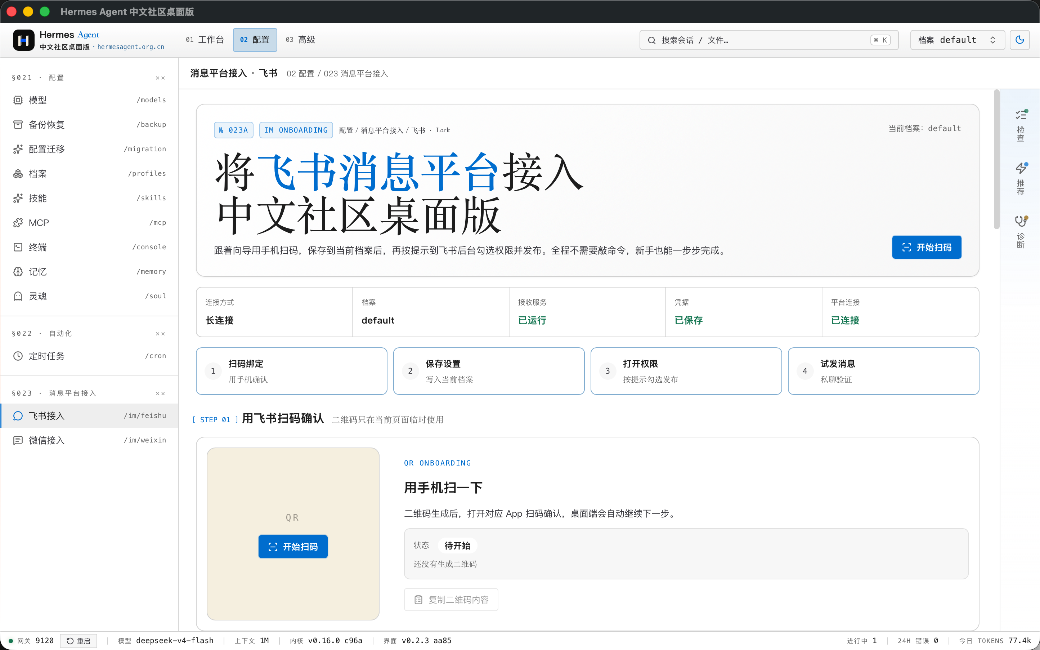The width and height of the screenshot is (1040, 650).
Task: Click the ⌘ K shortcut badge
Action: tap(880, 40)
